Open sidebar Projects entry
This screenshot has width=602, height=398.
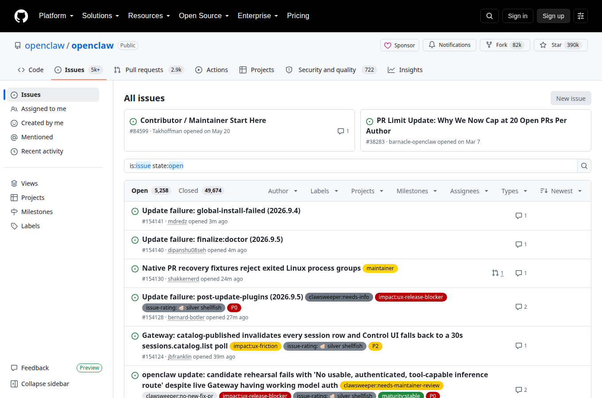pos(33,198)
